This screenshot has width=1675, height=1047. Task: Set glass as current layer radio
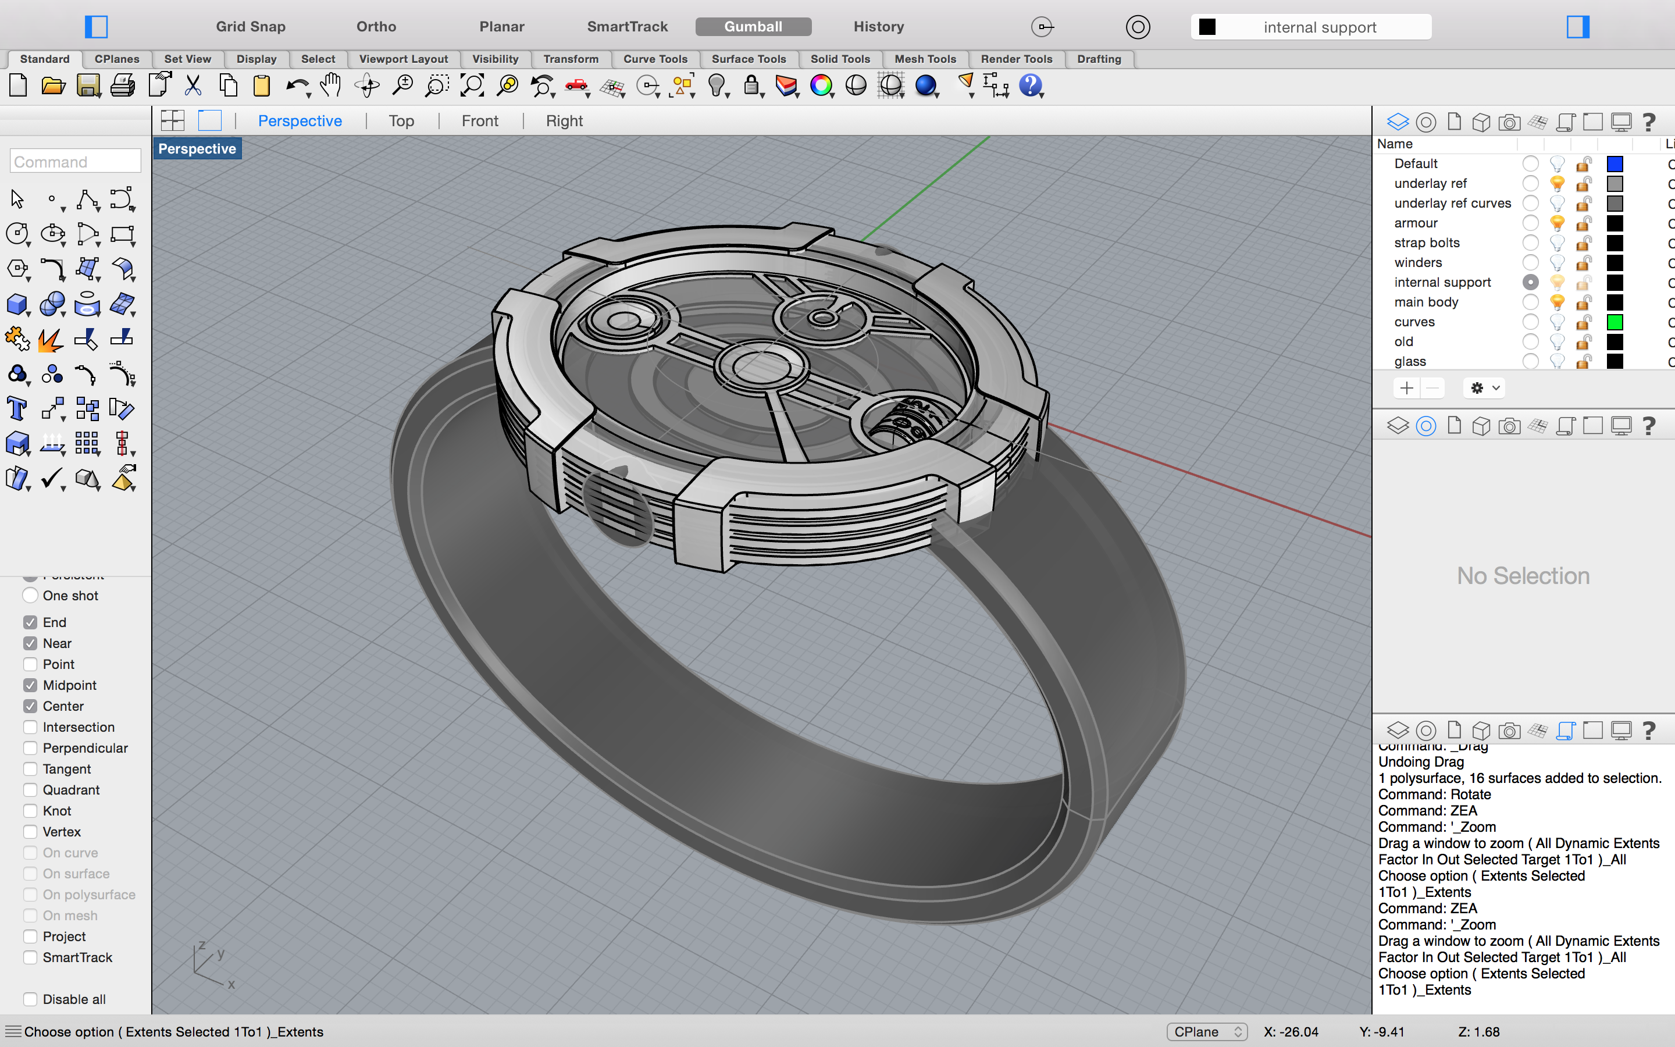[x=1530, y=361]
